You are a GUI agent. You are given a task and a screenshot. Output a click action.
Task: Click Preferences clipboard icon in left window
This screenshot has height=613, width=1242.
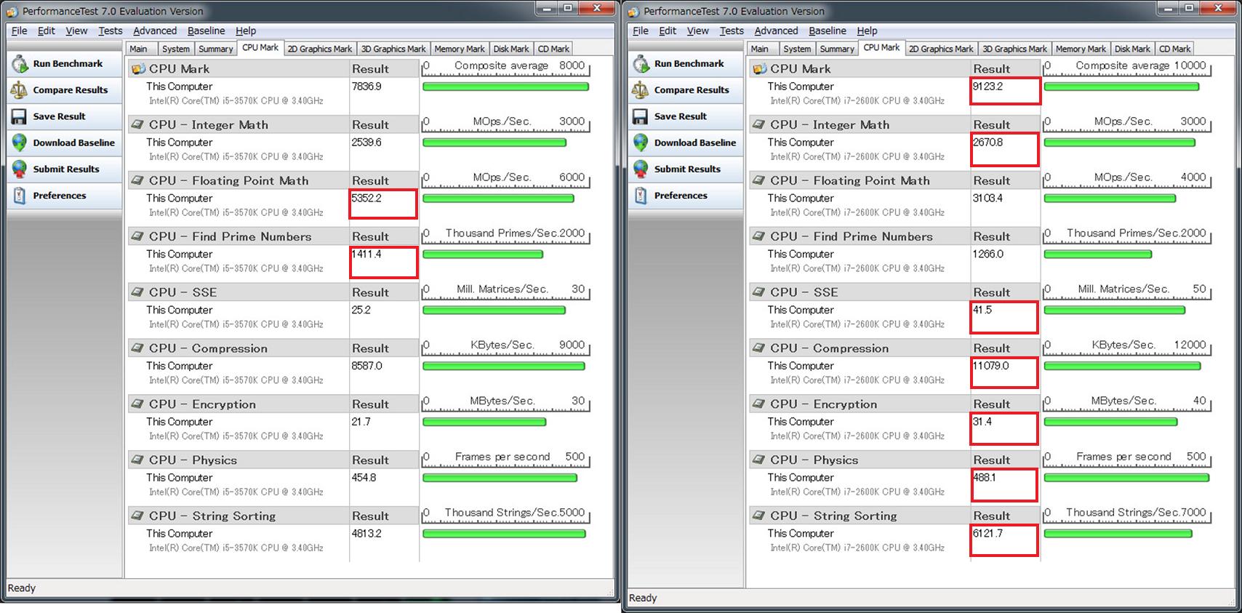click(20, 196)
